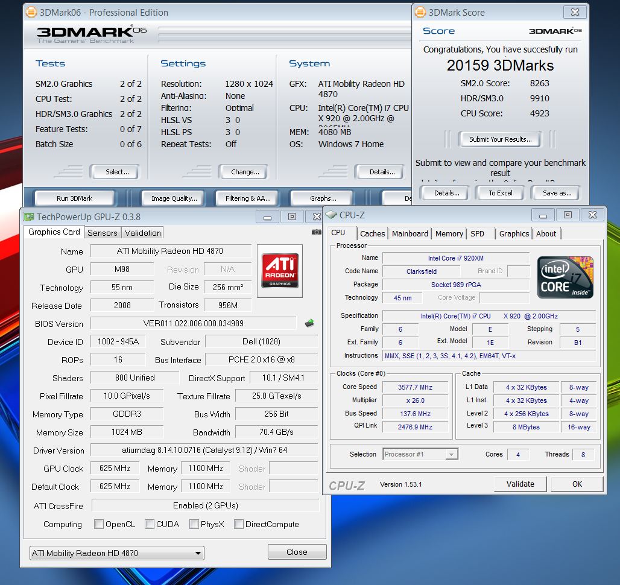
Task: Click the Threads value 8 in CPU-Z
Action: (x=583, y=455)
